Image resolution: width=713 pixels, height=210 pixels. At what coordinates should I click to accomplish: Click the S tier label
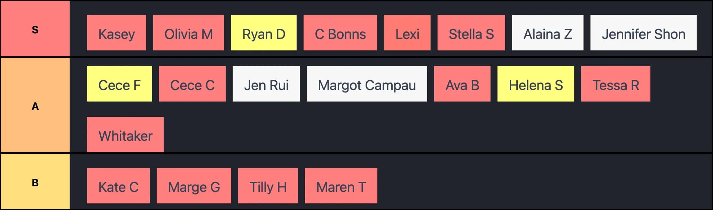pyautogui.click(x=35, y=29)
